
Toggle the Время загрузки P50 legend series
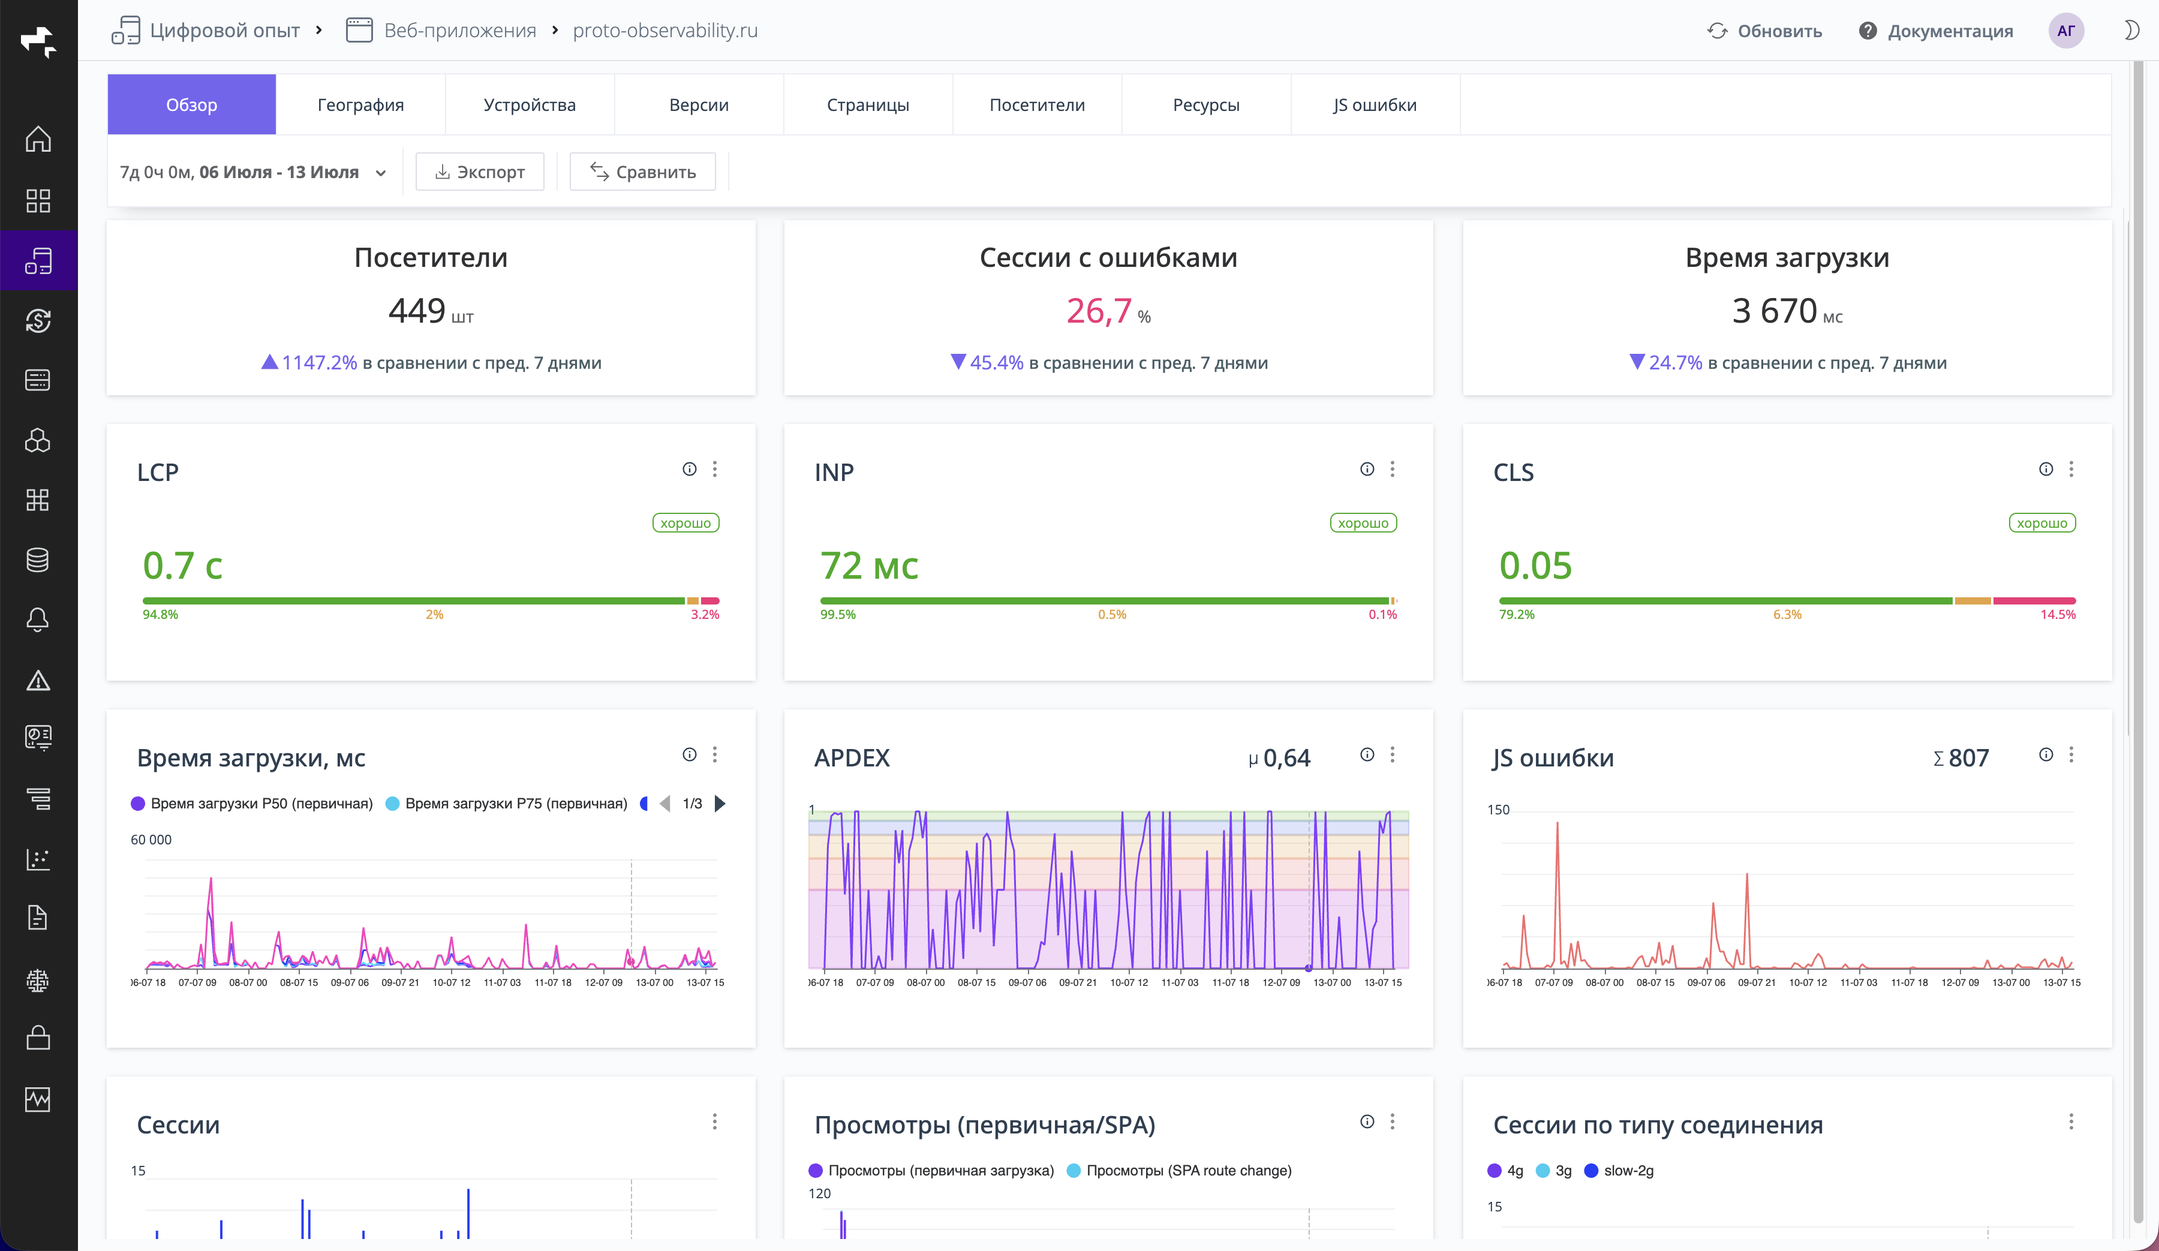click(252, 804)
